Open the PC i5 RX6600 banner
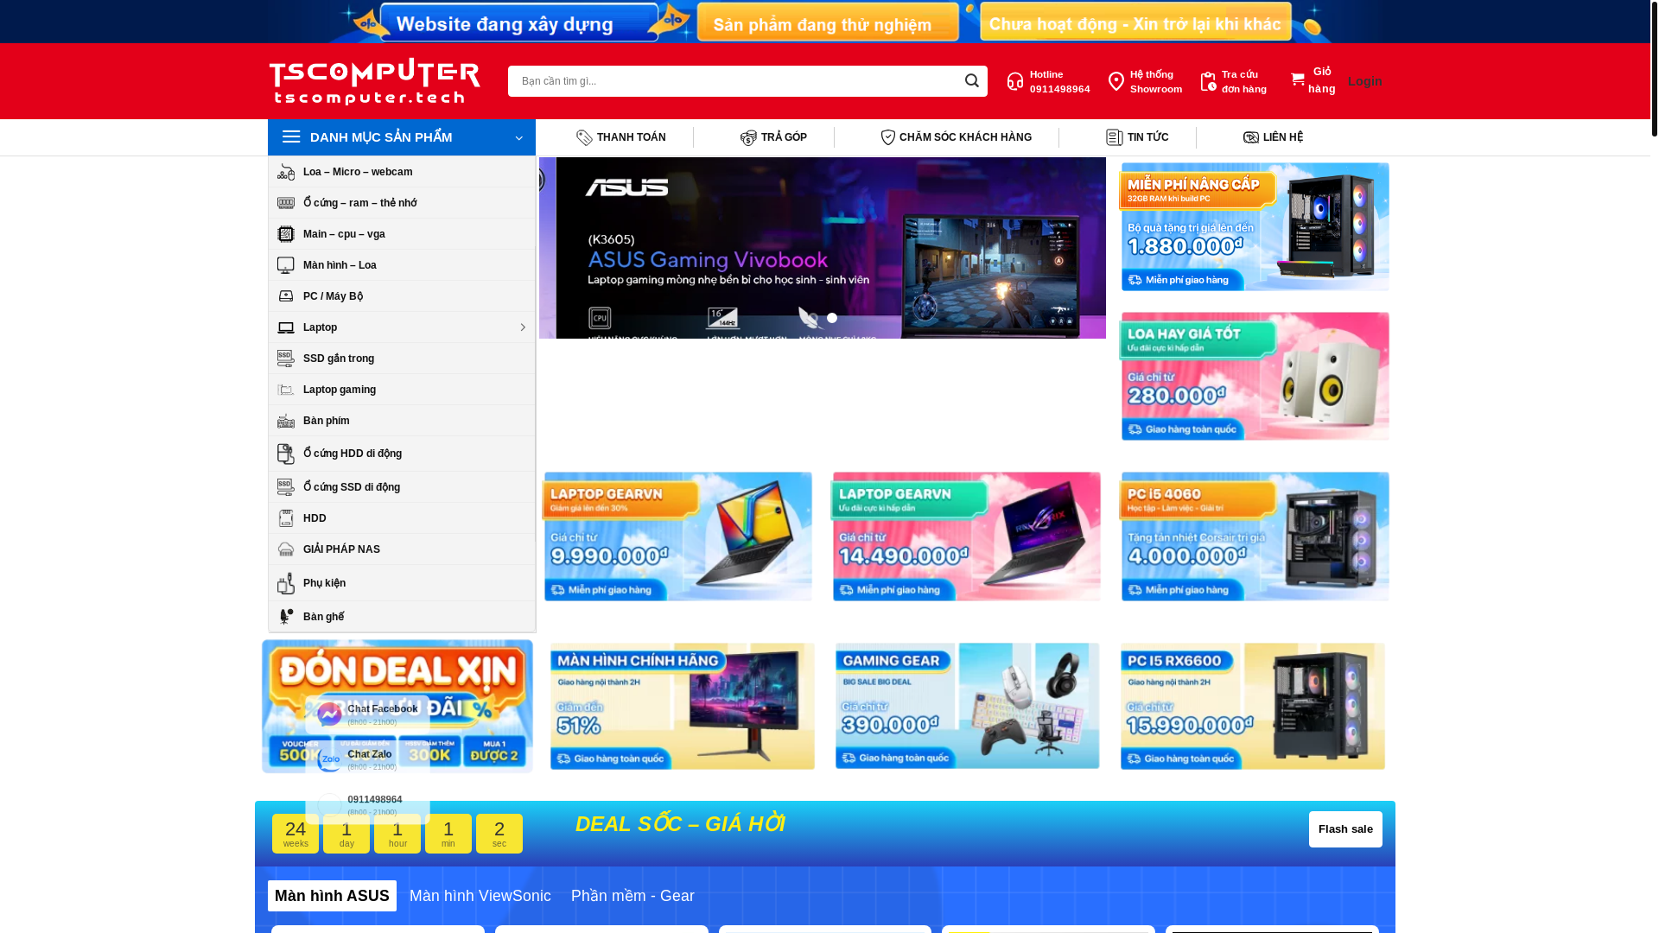The height and width of the screenshot is (933, 1659). point(1253,706)
